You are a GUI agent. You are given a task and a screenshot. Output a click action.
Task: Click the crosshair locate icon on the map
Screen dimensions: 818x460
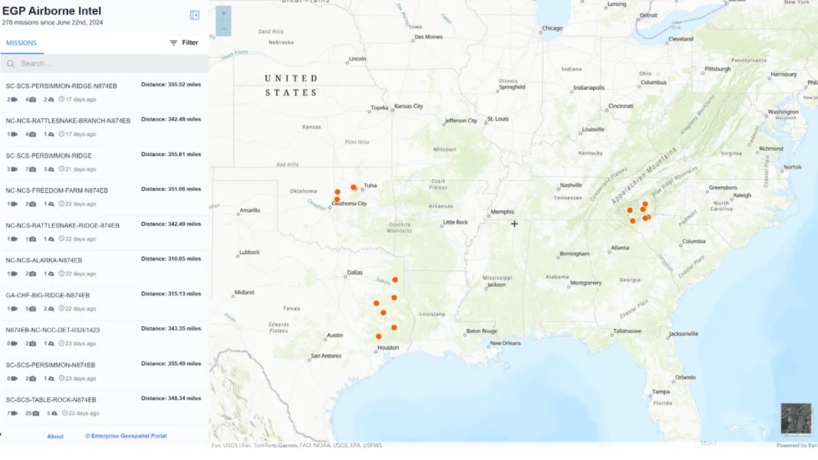point(513,224)
